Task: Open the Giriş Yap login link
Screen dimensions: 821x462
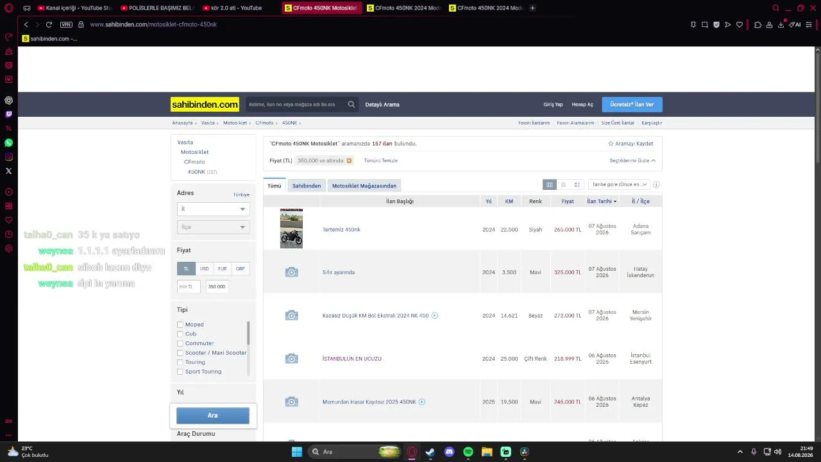Action: click(x=553, y=105)
